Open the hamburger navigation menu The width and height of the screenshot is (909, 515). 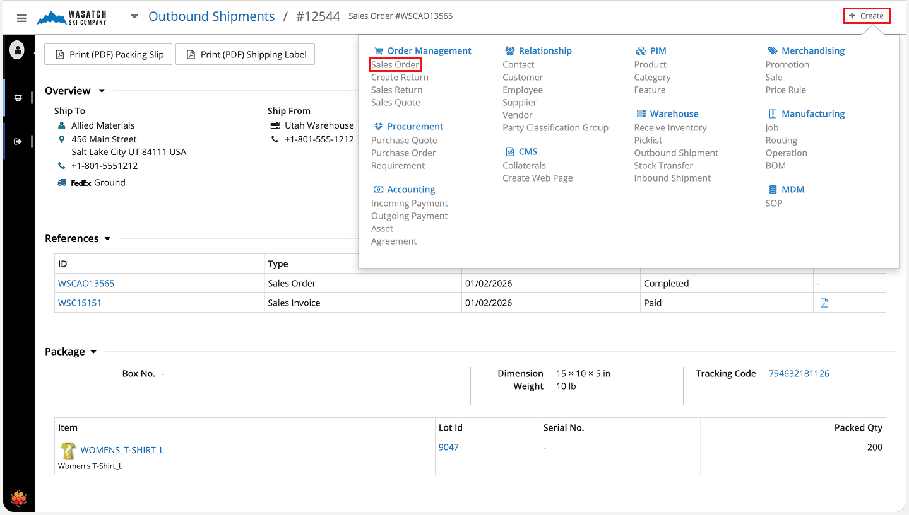click(x=21, y=18)
